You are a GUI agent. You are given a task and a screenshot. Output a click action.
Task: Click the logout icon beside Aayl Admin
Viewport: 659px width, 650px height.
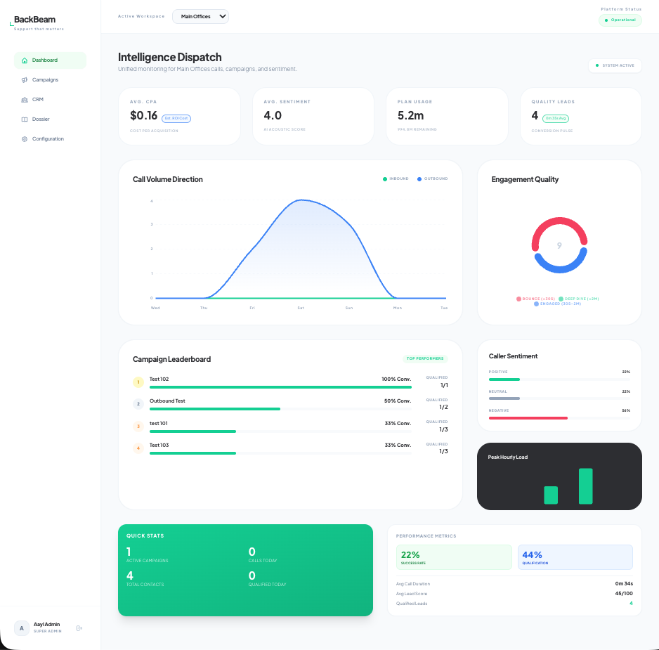(79, 628)
